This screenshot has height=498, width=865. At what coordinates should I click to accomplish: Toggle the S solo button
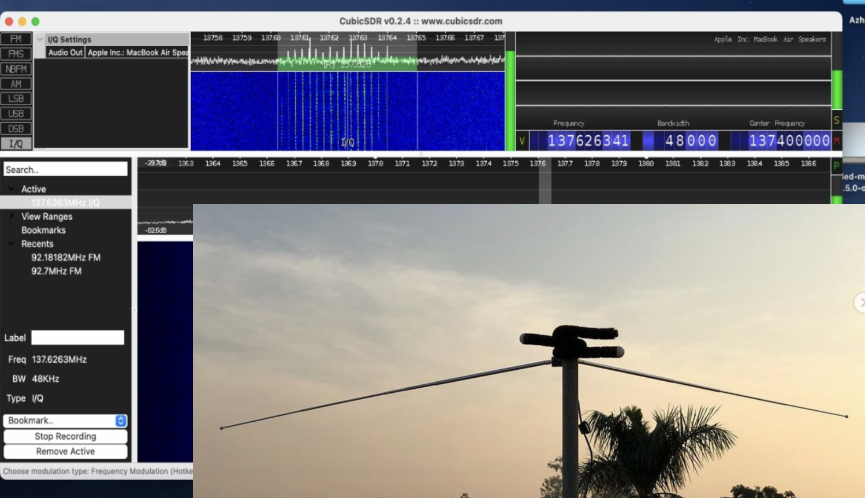coord(837,120)
